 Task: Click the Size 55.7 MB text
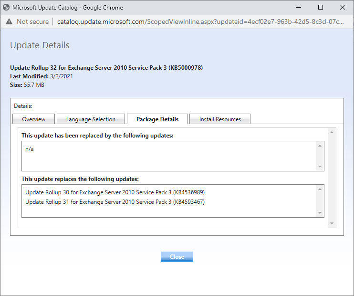(x=27, y=85)
